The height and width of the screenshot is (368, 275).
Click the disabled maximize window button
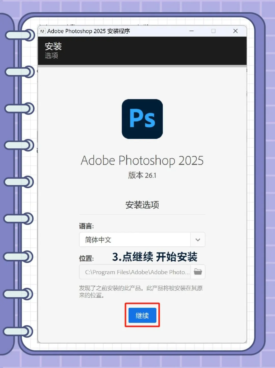(213, 31)
